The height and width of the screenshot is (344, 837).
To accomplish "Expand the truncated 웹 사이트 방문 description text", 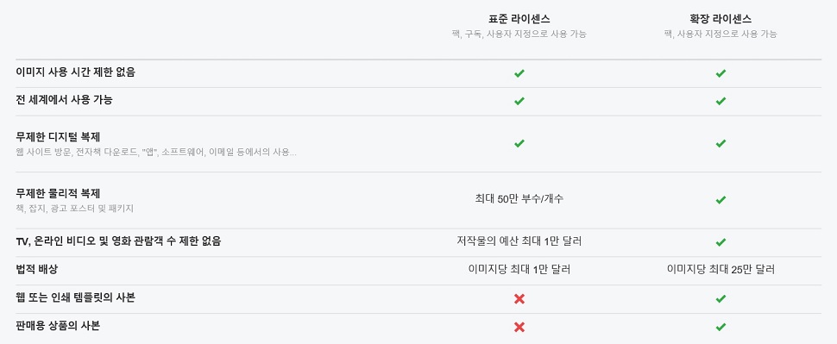I will 156,153.
